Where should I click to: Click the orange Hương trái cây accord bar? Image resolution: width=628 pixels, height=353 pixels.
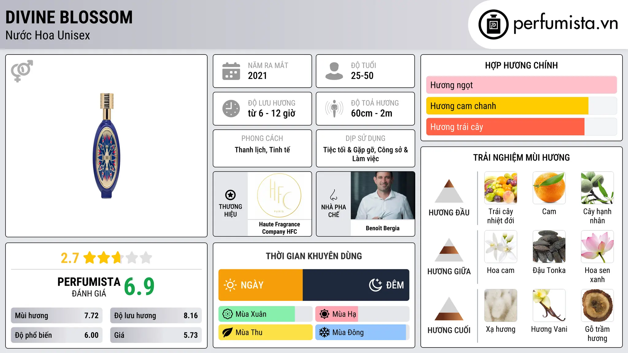[505, 127]
